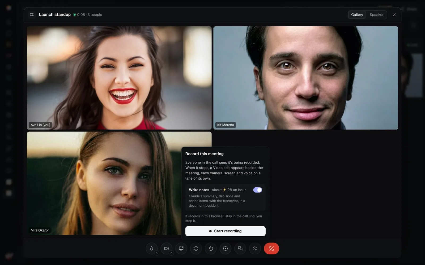Close the Launch standup call window

click(x=394, y=15)
